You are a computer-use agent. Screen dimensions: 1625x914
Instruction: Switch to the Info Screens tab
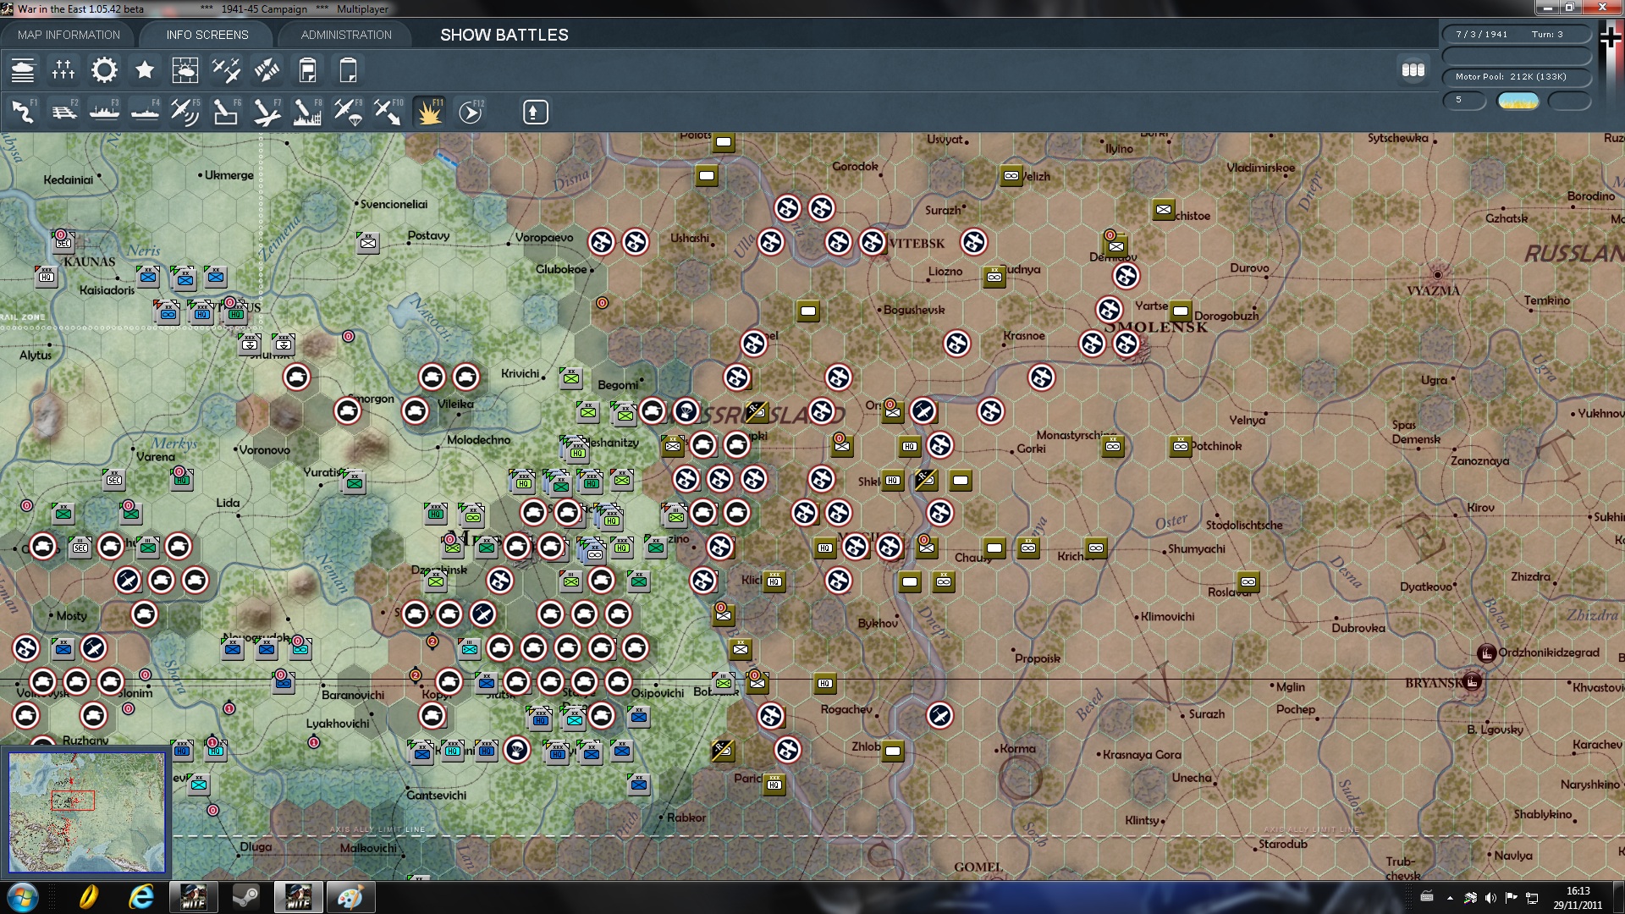(207, 35)
